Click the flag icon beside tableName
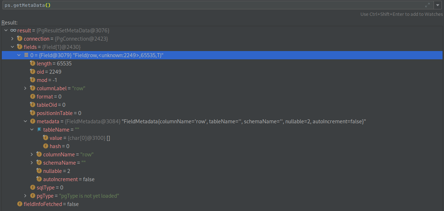Image resolution: width=444 pixels, height=211 pixels. click(x=39, y=130)
